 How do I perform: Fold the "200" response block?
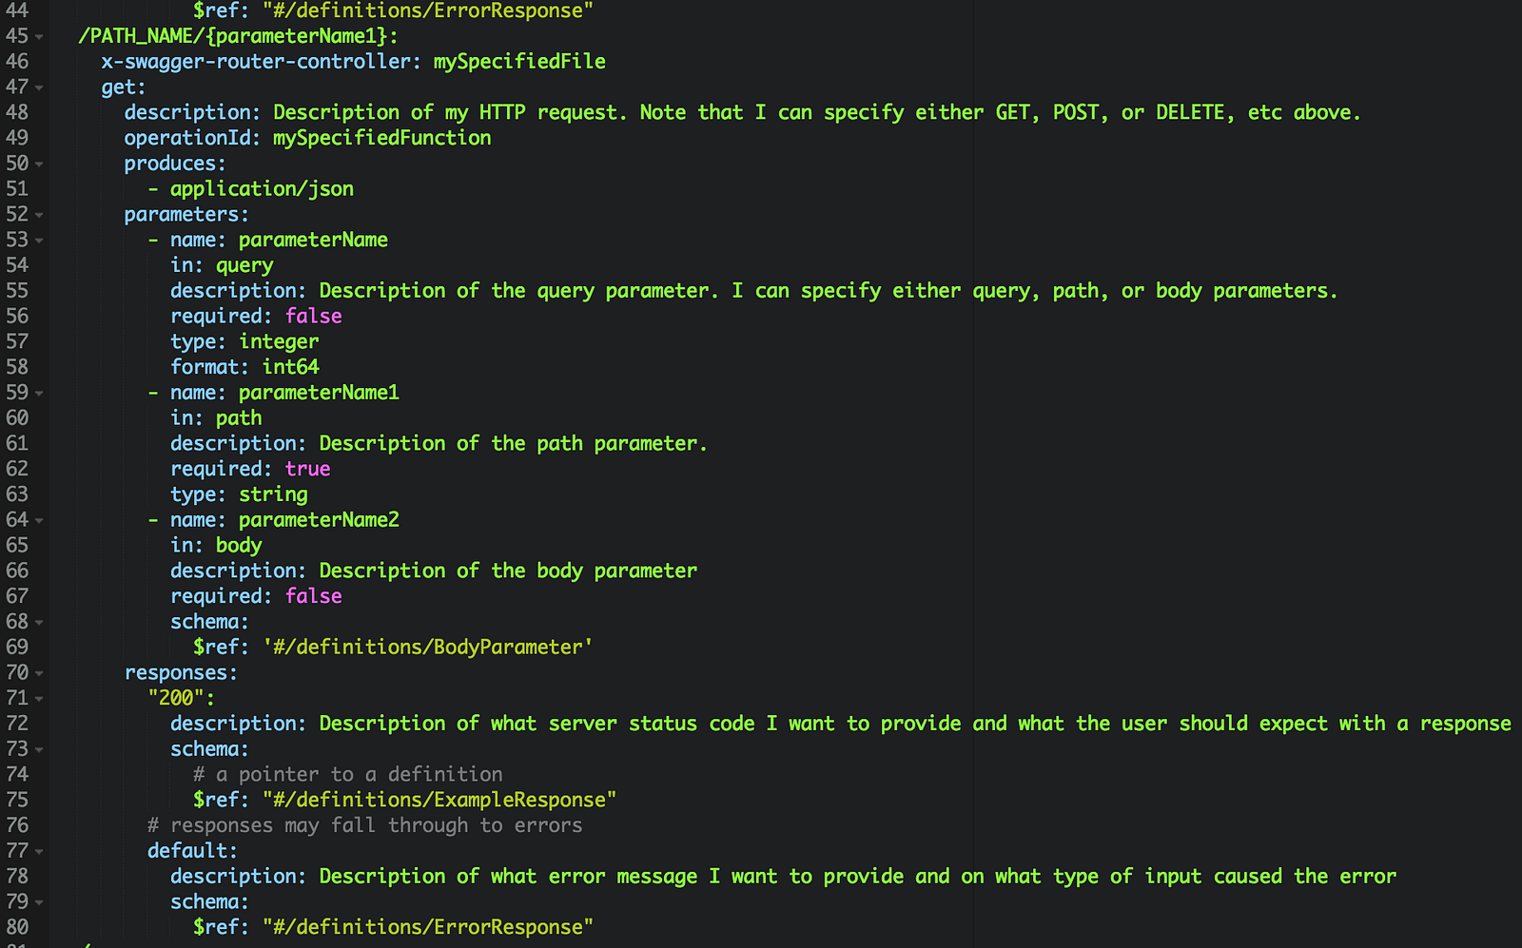click(39, 699)
